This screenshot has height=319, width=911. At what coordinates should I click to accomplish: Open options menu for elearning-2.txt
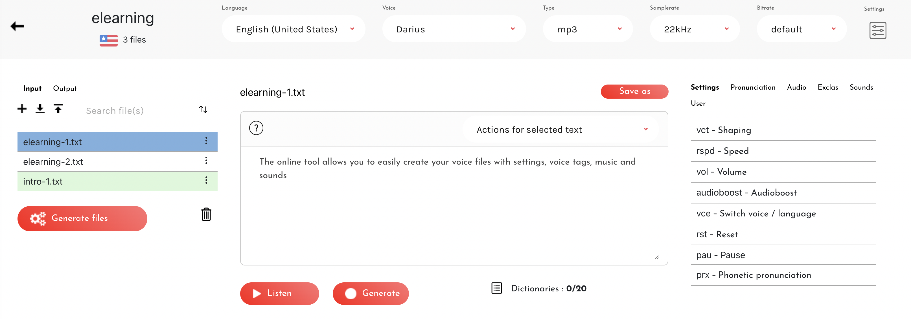(x=206, y=161)
